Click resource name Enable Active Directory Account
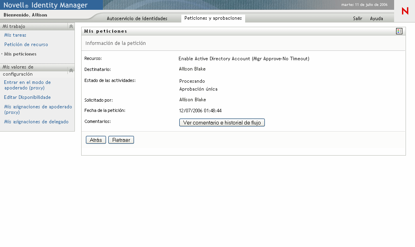This screenshot has width=415, height=247. [x=244, y=59]
